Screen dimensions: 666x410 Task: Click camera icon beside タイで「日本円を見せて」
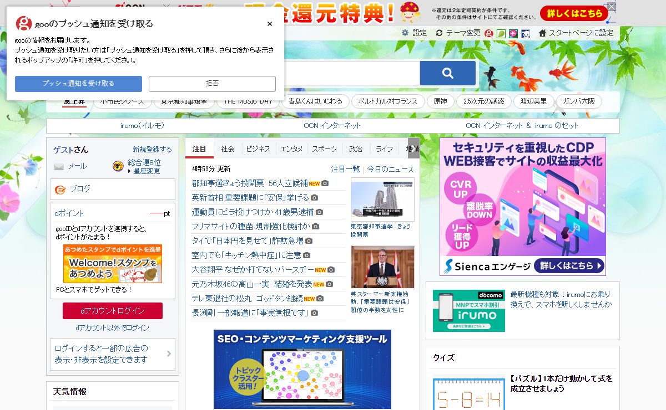(x=309, y=241)
